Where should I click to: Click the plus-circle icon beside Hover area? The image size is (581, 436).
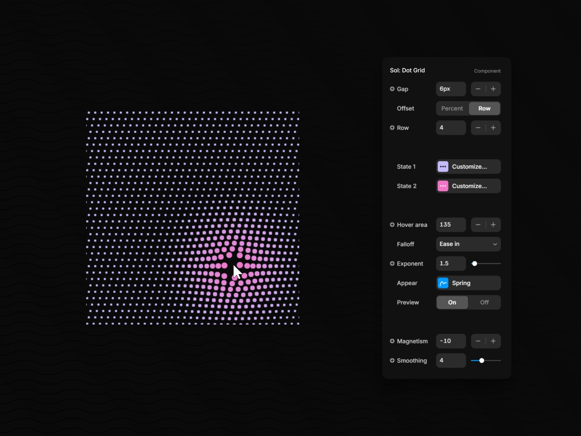point(393,225)
